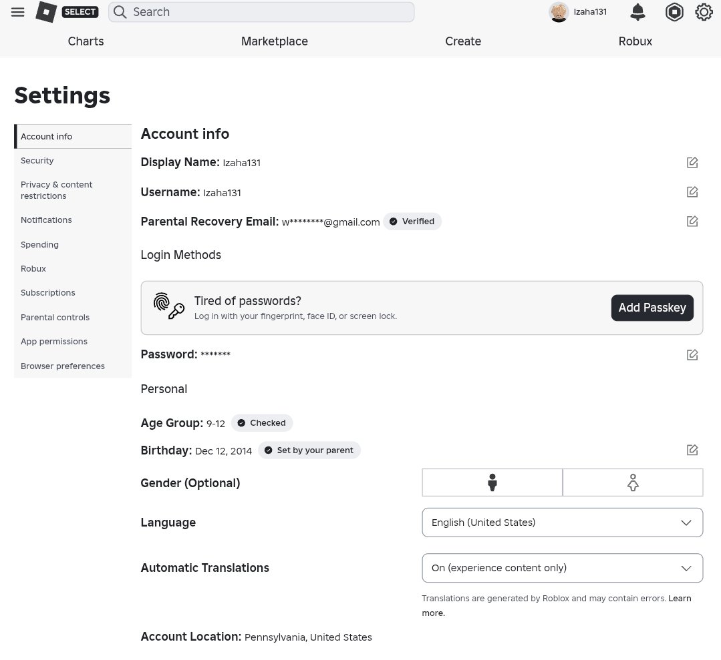Edit the Birthday

pyautogui.click(x=692, y=450)
